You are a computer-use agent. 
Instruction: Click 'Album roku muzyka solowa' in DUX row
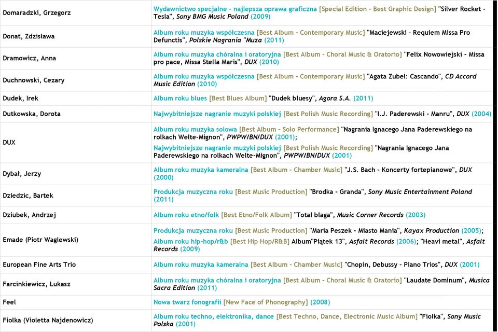coord(195,129)
